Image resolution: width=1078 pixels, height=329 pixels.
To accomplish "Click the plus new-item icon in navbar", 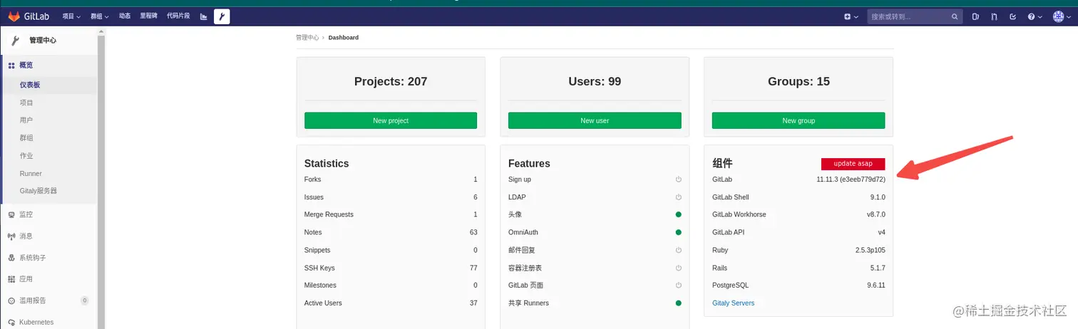I will click(847, 16).
